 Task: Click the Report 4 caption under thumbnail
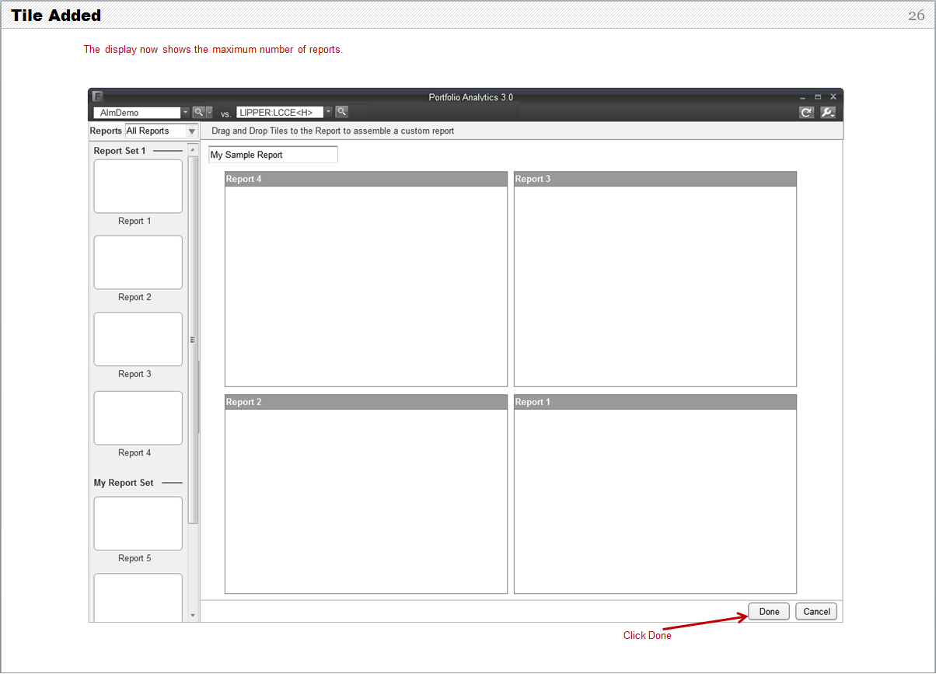tap(134, 452)
